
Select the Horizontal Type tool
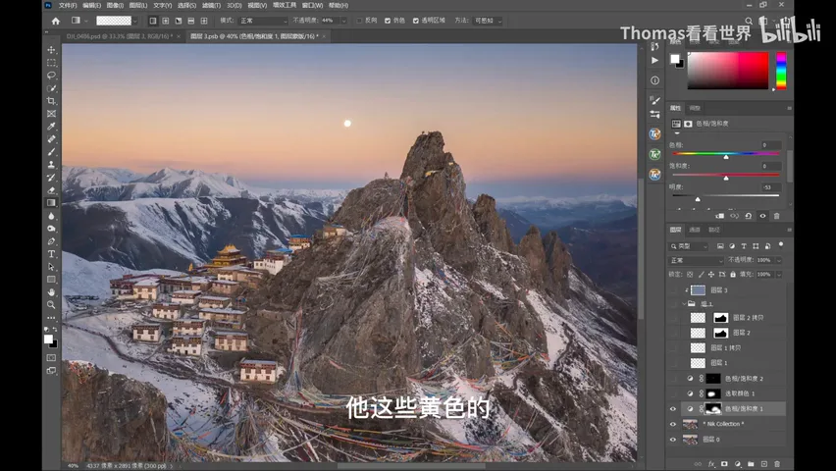coord(51,254)
